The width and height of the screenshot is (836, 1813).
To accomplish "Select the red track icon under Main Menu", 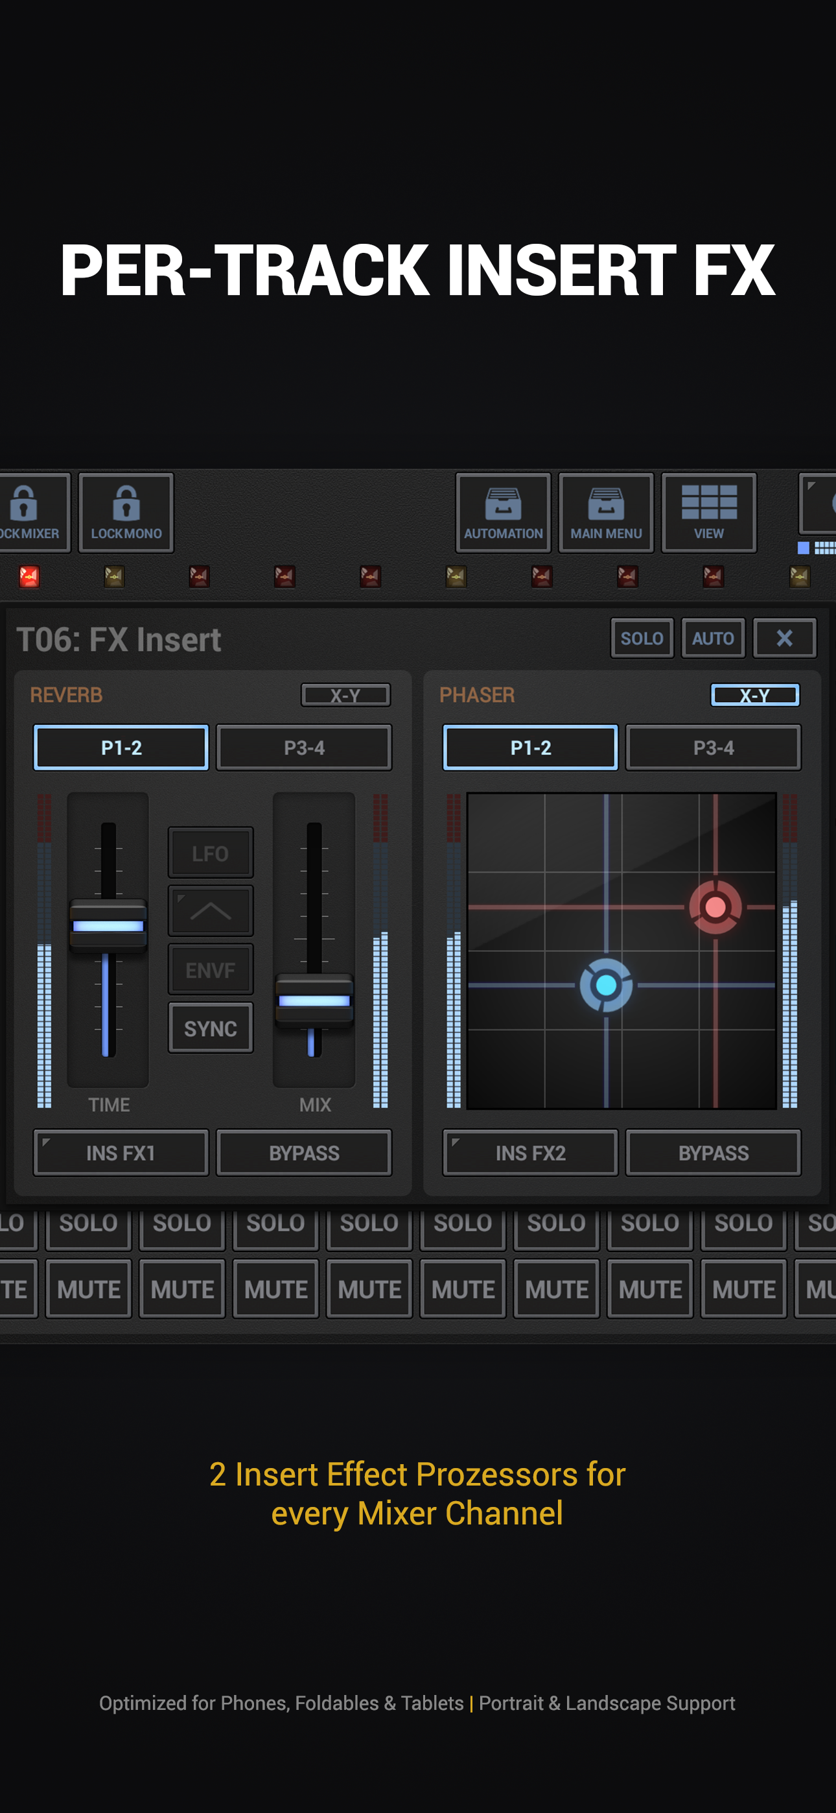I will 627,576.
